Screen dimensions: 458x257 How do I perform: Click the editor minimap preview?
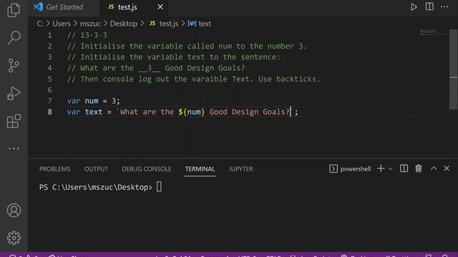(x=434, y=32)
